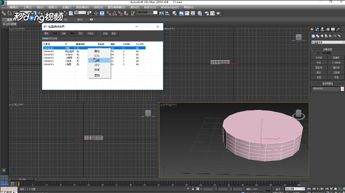
Task: Choose the highlighted Name context menu entry
Action: click(x=99, y=60)
